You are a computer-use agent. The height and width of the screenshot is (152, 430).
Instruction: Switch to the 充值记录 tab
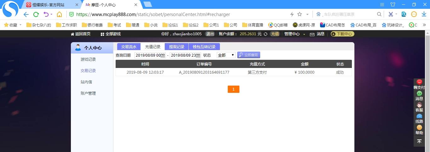(152, 47)
